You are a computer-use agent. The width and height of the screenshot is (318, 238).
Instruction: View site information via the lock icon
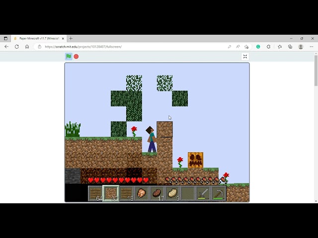(40, 47)
